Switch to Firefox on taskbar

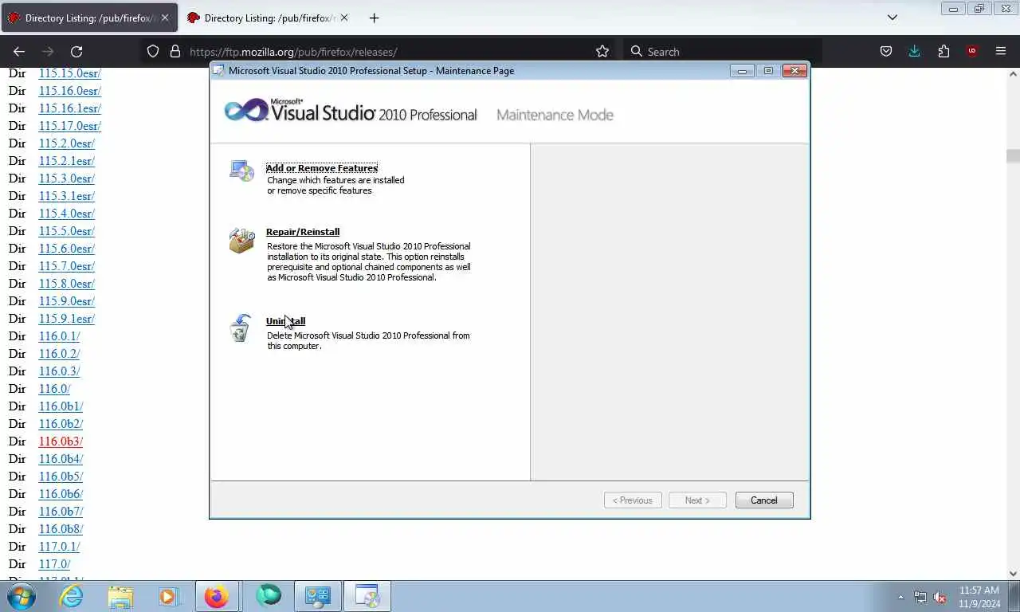[x=216, y=596]
